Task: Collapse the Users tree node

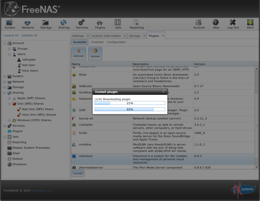Action: tap(9, 54)
